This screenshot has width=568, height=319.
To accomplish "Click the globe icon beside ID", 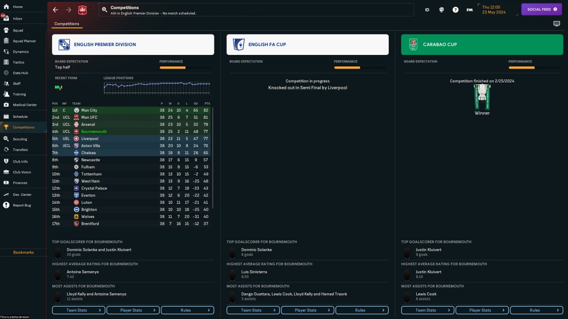I will (442, 10).
